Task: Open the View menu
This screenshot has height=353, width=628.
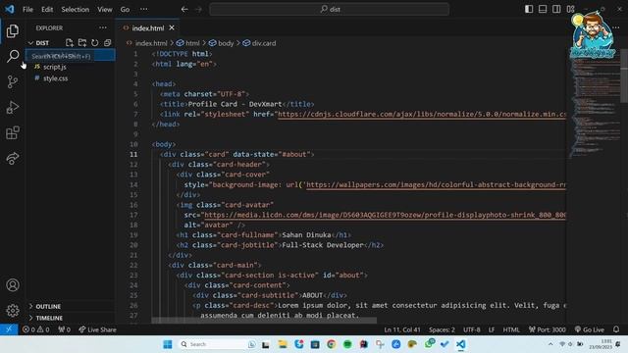Action: click(105, 9)
